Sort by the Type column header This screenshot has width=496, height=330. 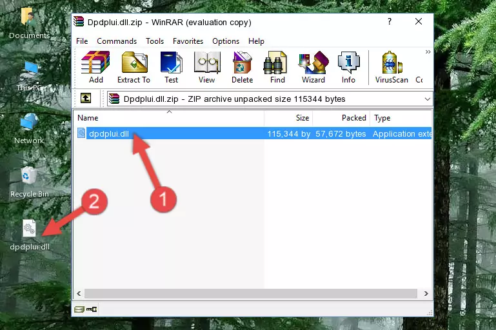pos(401,118)
